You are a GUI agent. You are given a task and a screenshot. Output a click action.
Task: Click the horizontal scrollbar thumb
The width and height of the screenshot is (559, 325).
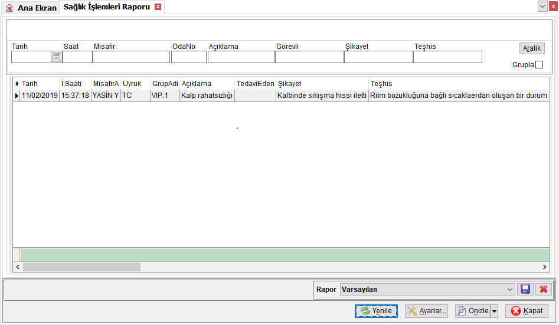pyautogui.click(x=81, y=267)
